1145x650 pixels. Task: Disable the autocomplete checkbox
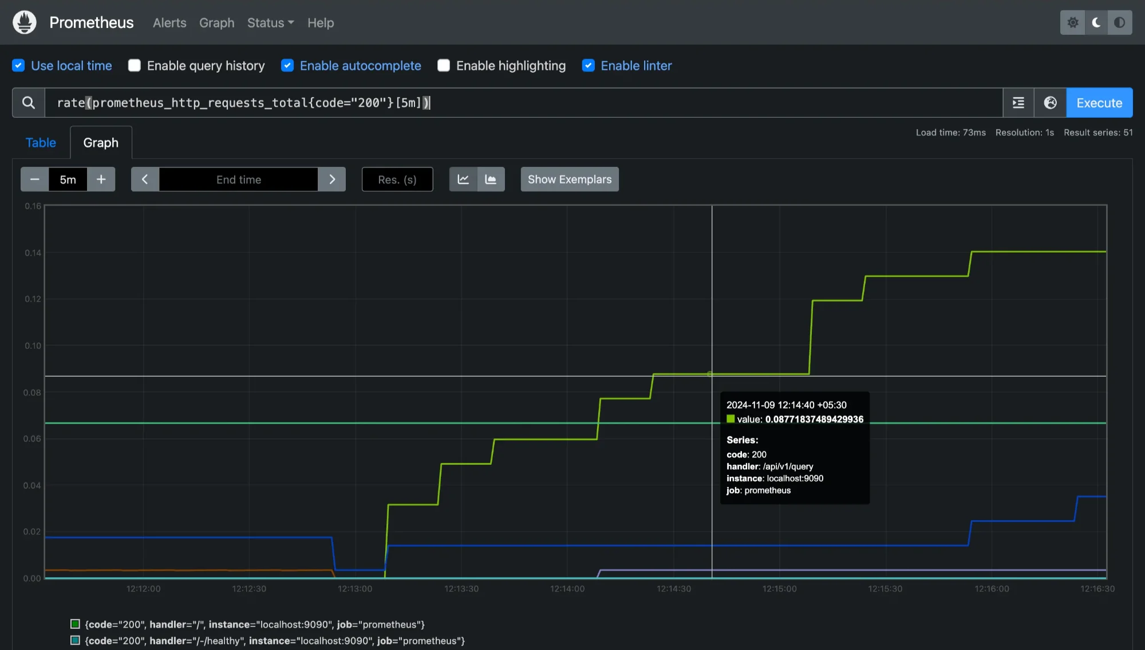[287, 66]
